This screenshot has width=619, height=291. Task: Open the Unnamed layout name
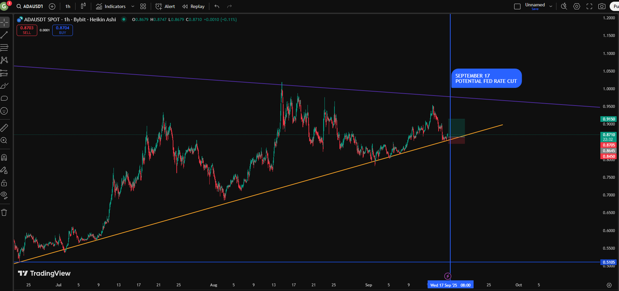pos(535,5)
